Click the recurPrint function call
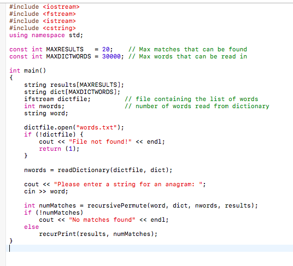This screenshot has height=266, width=293. [98, 234]
